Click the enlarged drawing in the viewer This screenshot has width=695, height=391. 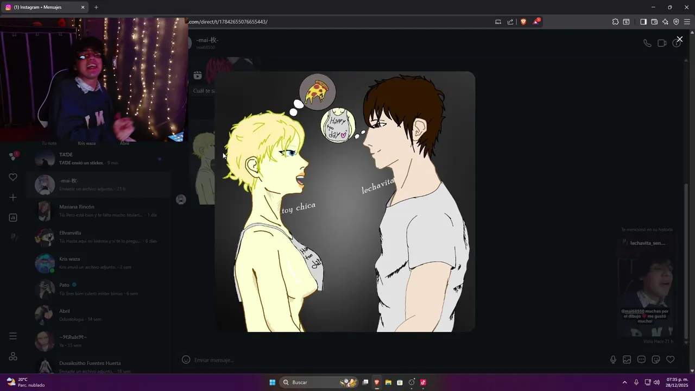pyautogui.click(x=345, y=201)
